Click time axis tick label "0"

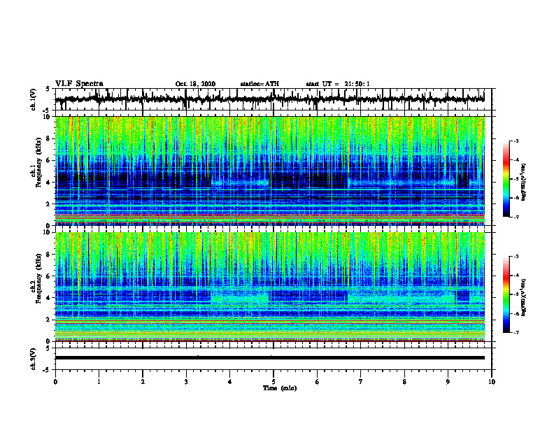tap(55, 382)
